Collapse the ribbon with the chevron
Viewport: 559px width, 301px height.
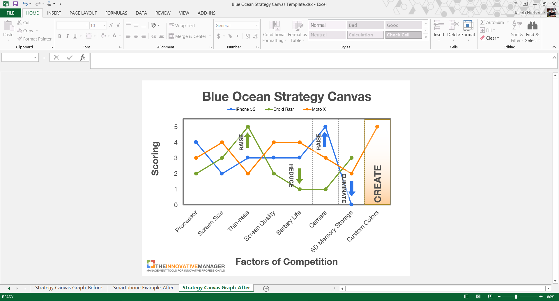click(x=554, y=47)
